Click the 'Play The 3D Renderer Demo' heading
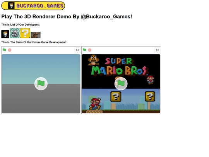 67,17
